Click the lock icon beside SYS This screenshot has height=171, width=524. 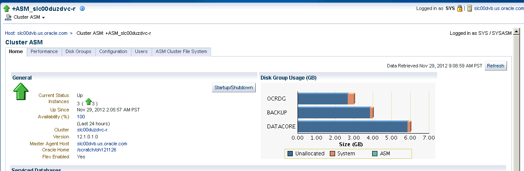coord(459,8)
